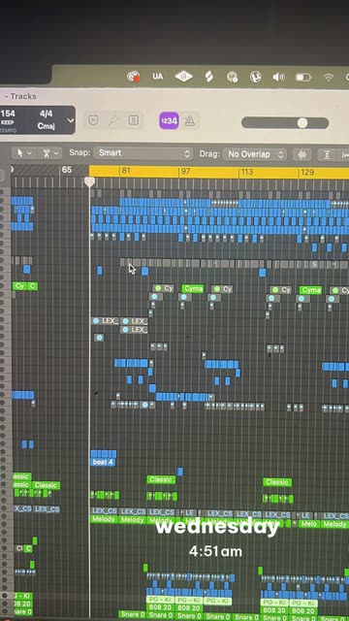Open the UA menu bar item
The width and height of the screenshot is (349, 621).
coord(157,77)
